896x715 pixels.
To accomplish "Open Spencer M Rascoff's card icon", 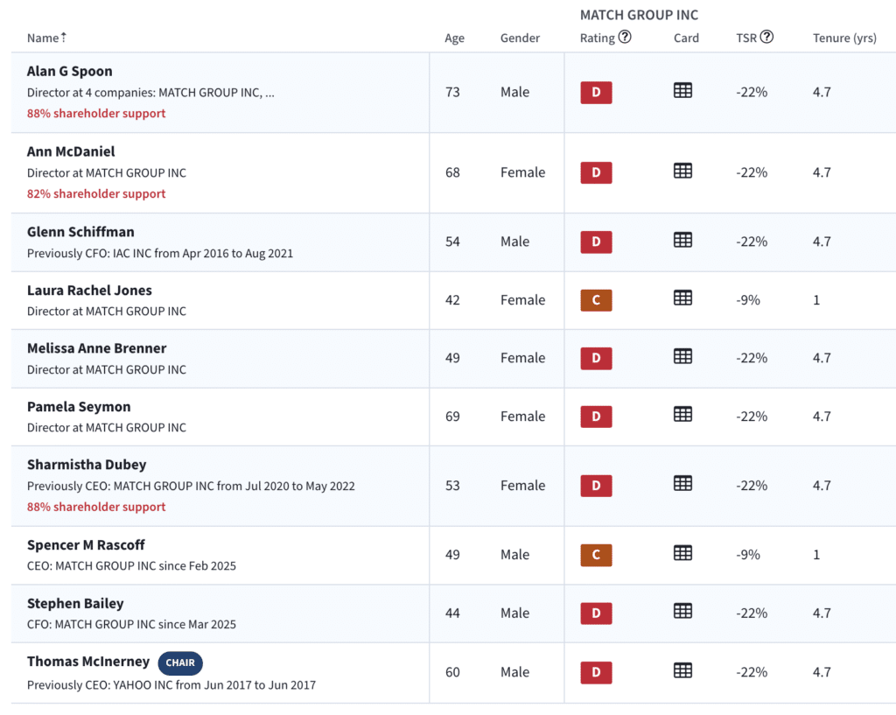I will click(x=682, y=553).
